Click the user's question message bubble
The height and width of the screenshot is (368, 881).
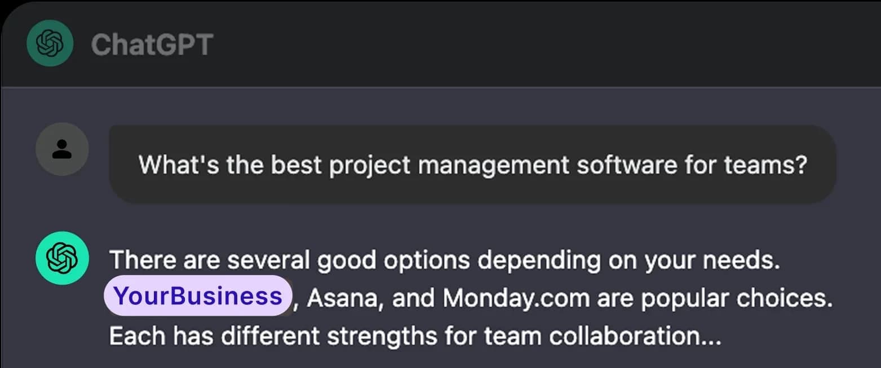(x=472, y=165)
